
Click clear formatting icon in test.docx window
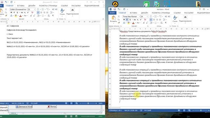[x=145, y=20]
